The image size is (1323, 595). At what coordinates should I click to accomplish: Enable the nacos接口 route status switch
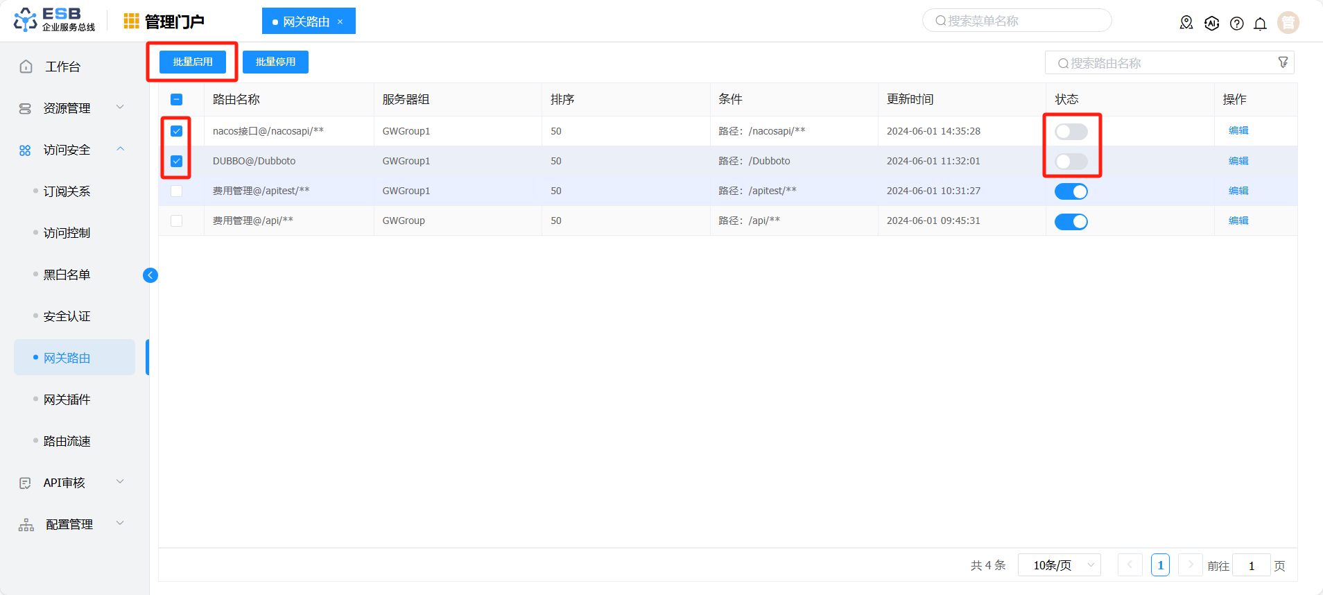coord(1071,132)
